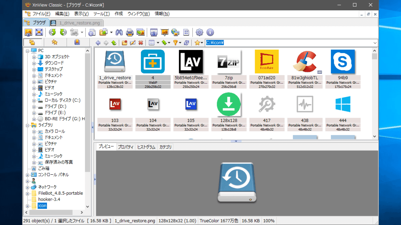Select コントロール パネル in tree

pos(53,175)
